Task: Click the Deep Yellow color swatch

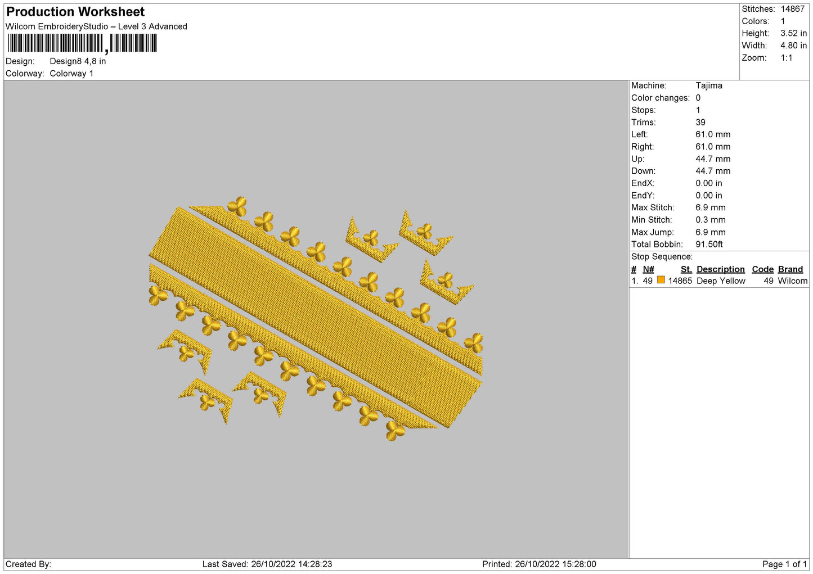Action: (661, 280)
